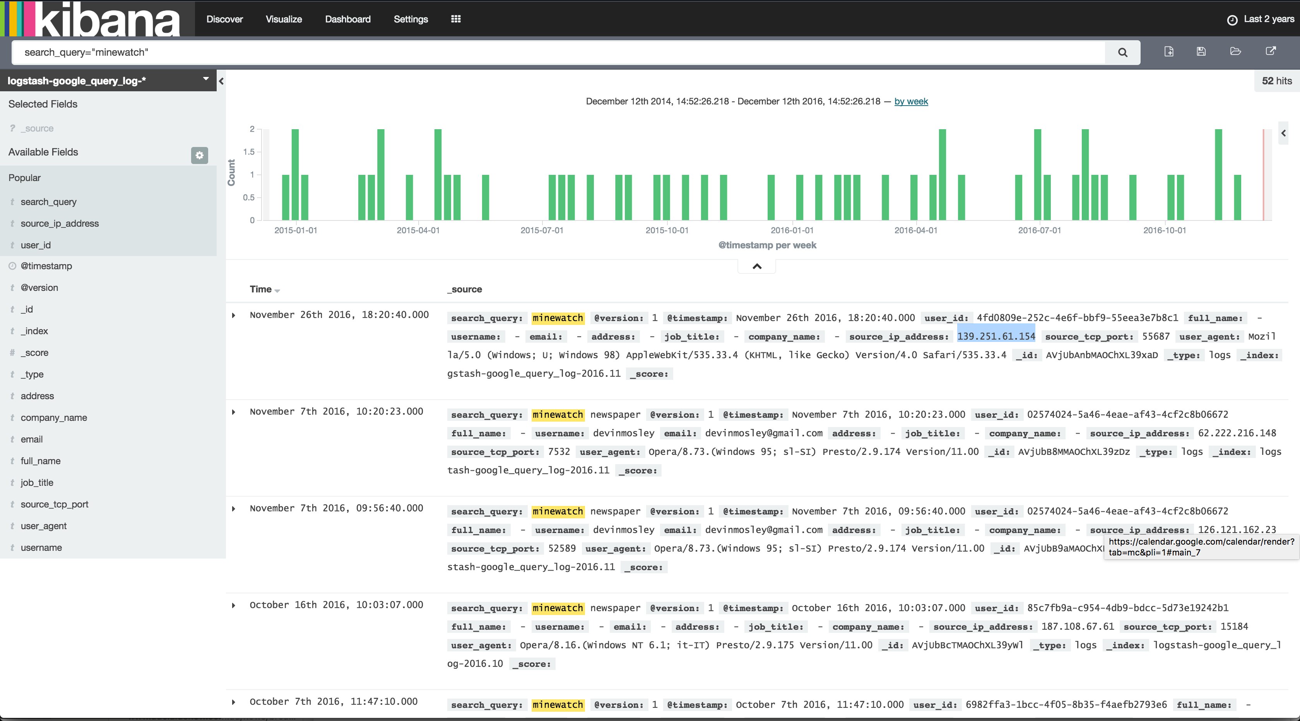1300x721 pixels.
Task: Open the Available Fields gear settings
Action: (x=199, y=155)
